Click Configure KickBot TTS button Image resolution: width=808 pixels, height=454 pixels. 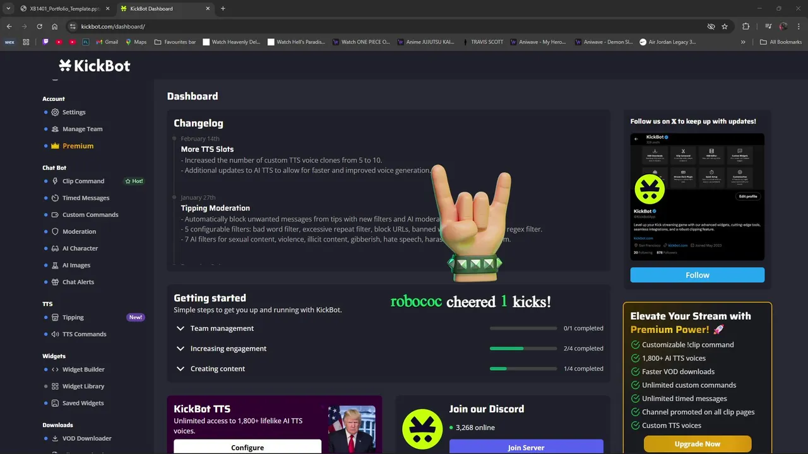(x=247, y=447)
